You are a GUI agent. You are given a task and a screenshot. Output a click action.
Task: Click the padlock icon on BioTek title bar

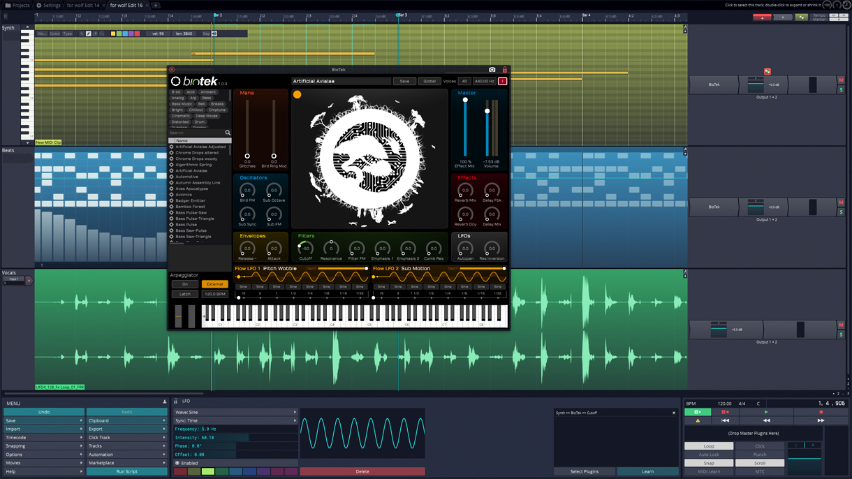(504, 69)
